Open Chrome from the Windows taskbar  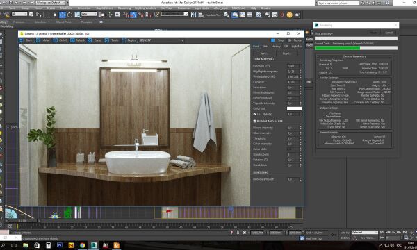point(82,245)
